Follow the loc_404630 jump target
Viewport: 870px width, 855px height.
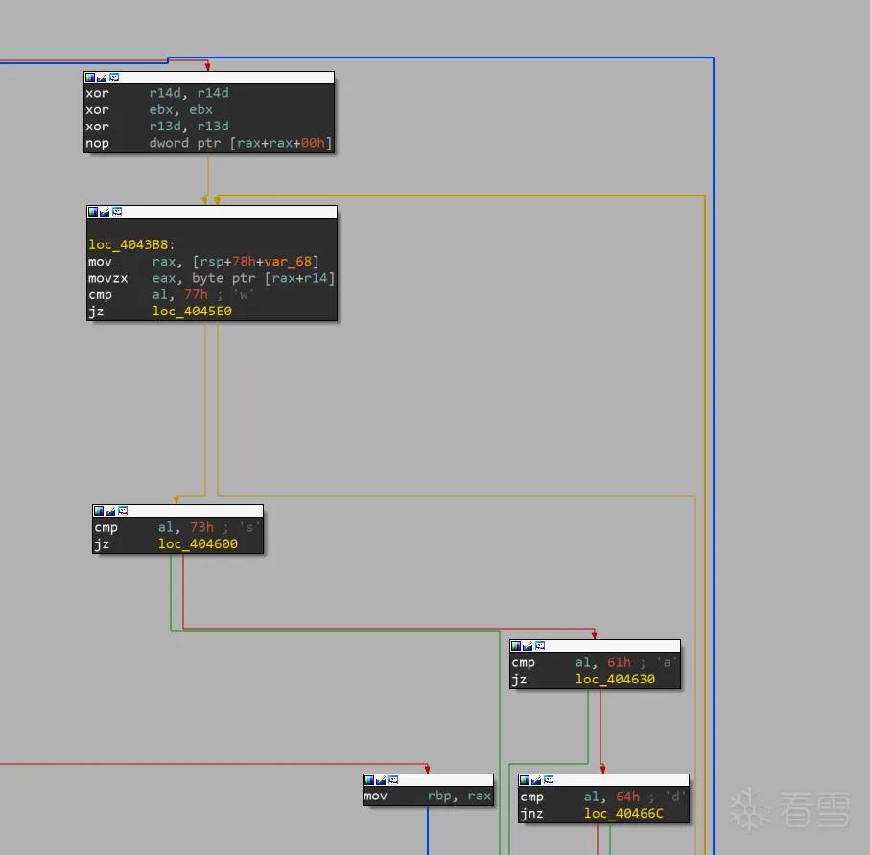point(615,679)
